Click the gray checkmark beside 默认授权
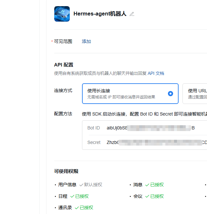 [81, 185]
